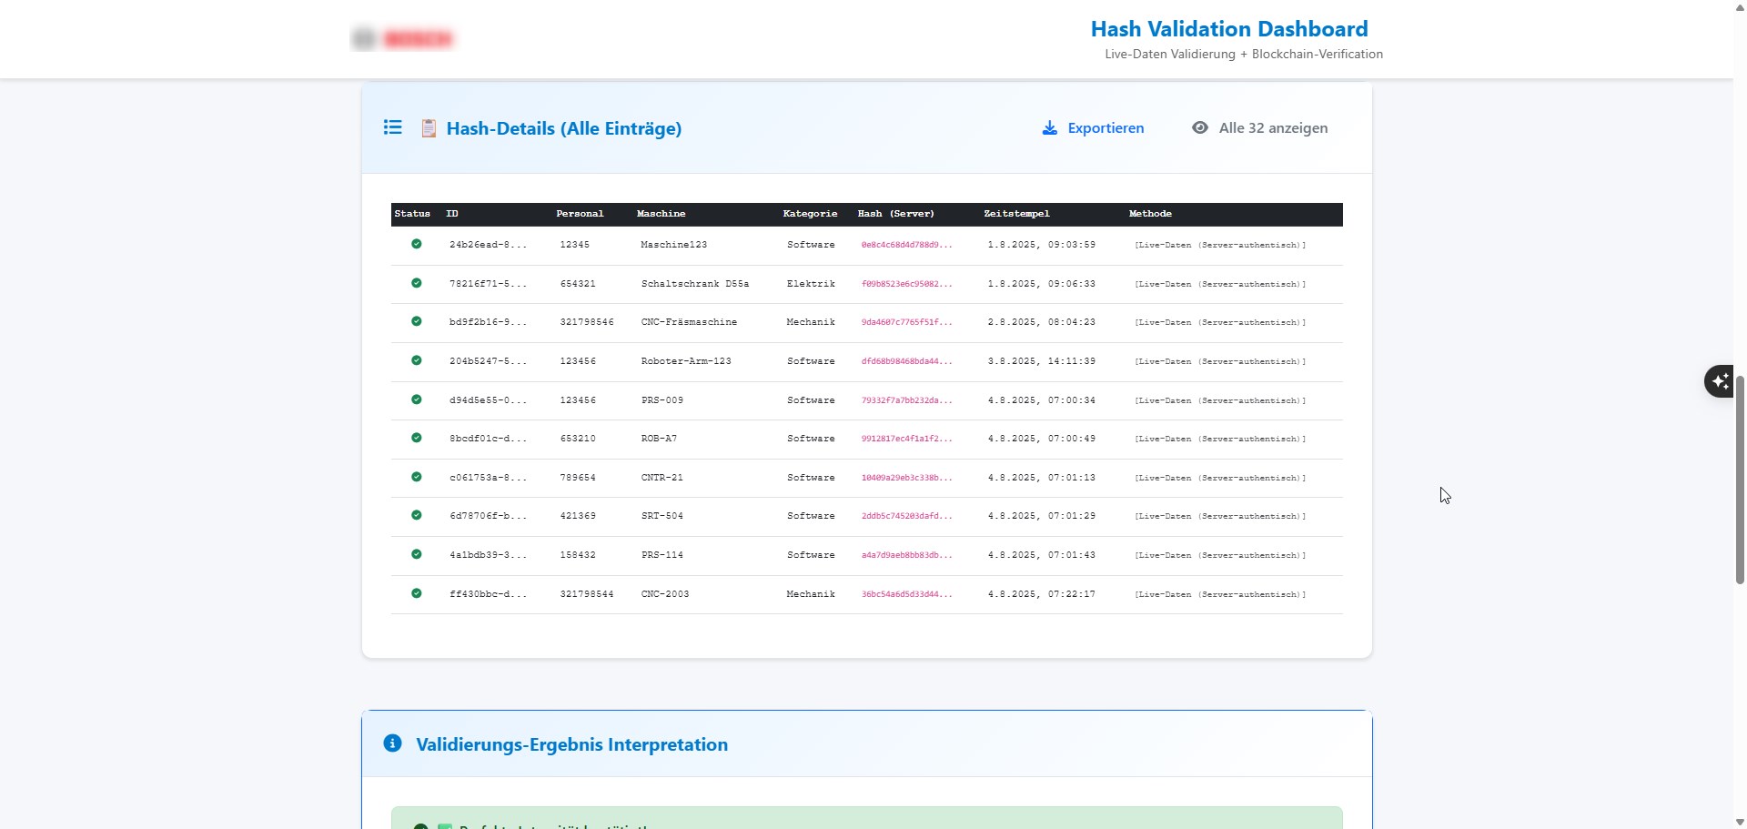Screen dimensions: 1747x829
Task: Open the AI assistant sparkle icon on right edge
Action: [1720, 380]
